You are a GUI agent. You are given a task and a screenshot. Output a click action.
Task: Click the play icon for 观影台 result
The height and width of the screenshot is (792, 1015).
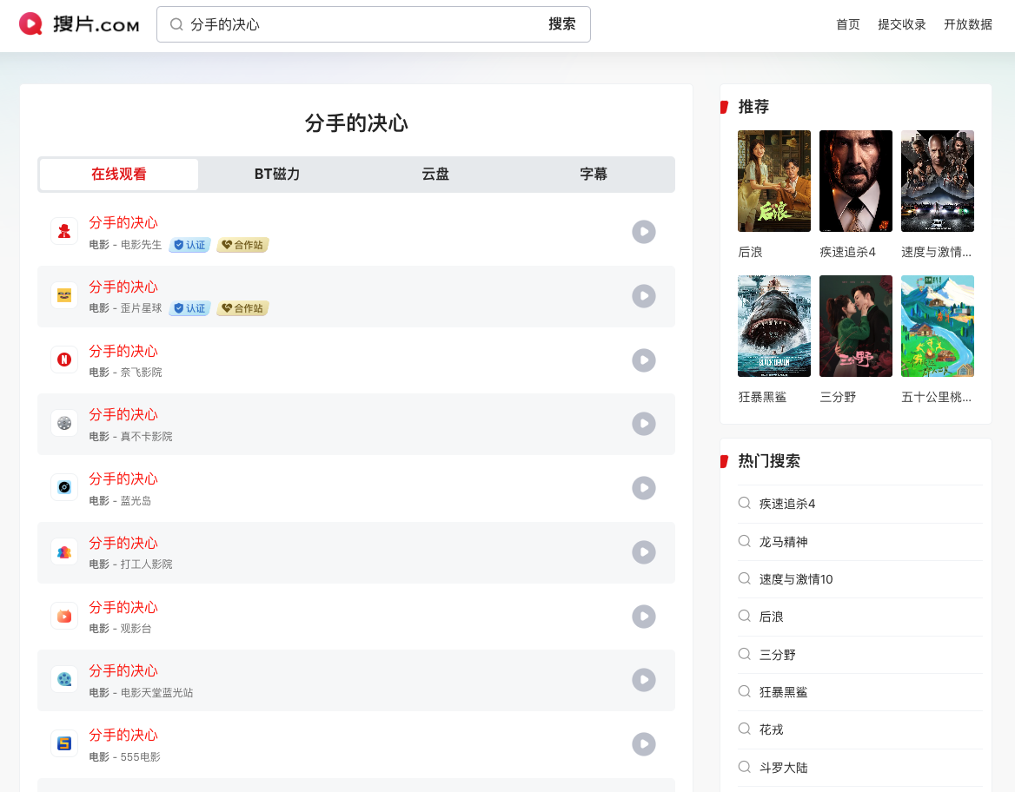pyautogui.click(x=643, y=616)
